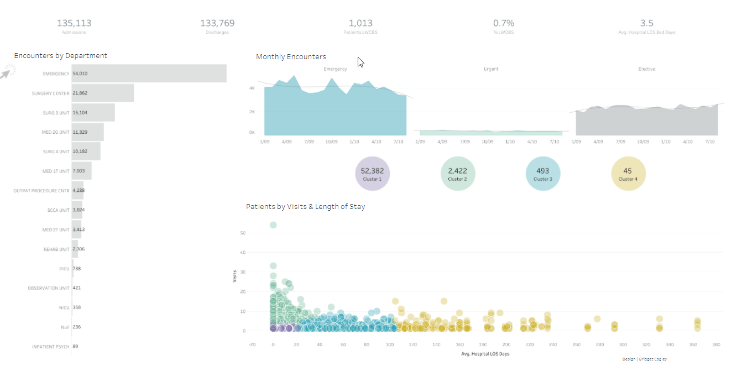Click the Null department label
The height and width of the screenshot is (366, 732).
[65, 327]
